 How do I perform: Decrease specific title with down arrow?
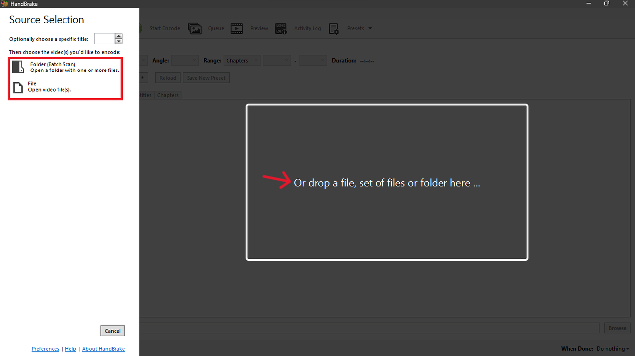click(119, 42)
